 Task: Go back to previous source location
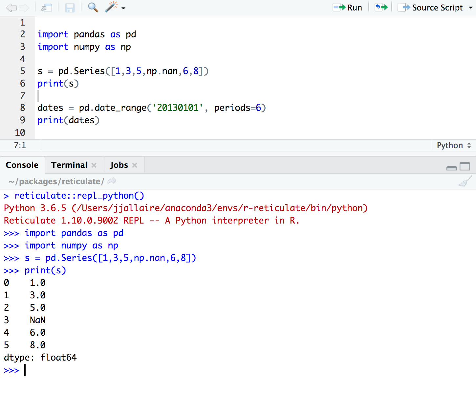(11, 8)
